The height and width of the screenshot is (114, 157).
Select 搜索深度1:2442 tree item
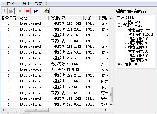pyautogui.click(x=141, y=34)
